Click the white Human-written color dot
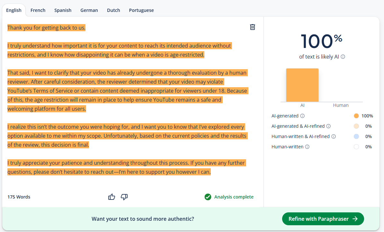The height and width of the screenshot is (232, 384). pyautogui.click(x=356, y=147)
